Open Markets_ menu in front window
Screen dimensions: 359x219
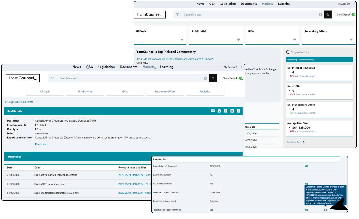point(149,67)
